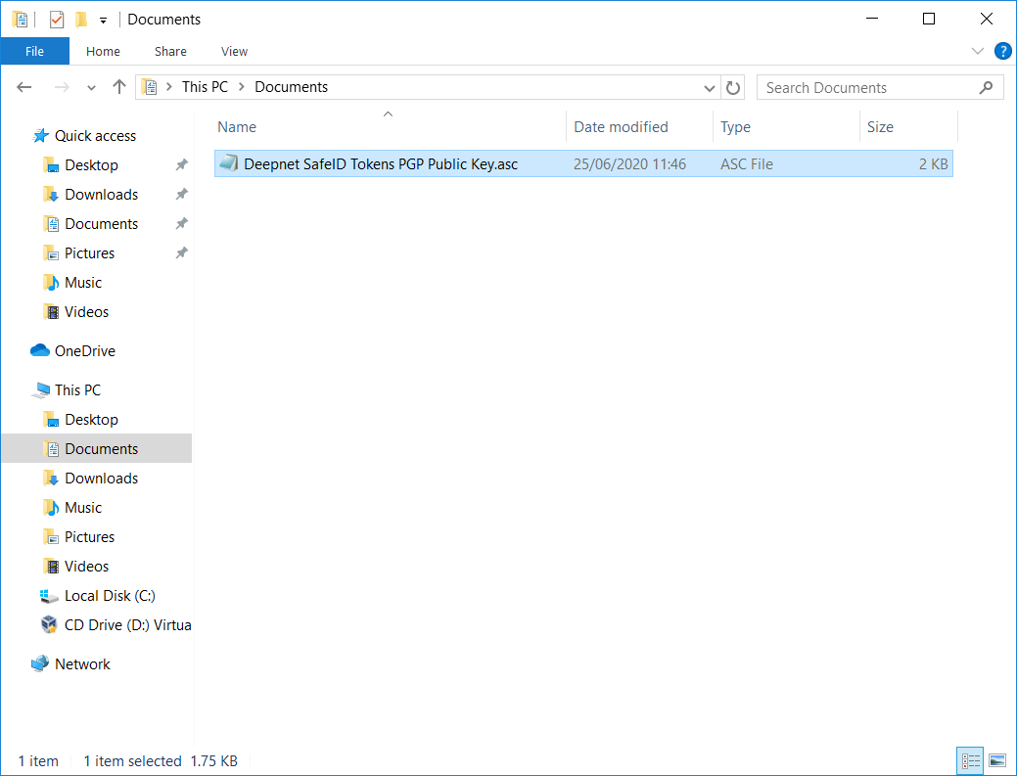Click the Refresh button beside address bar
This screenshot has width=1017, height=776.
point(733,87)
